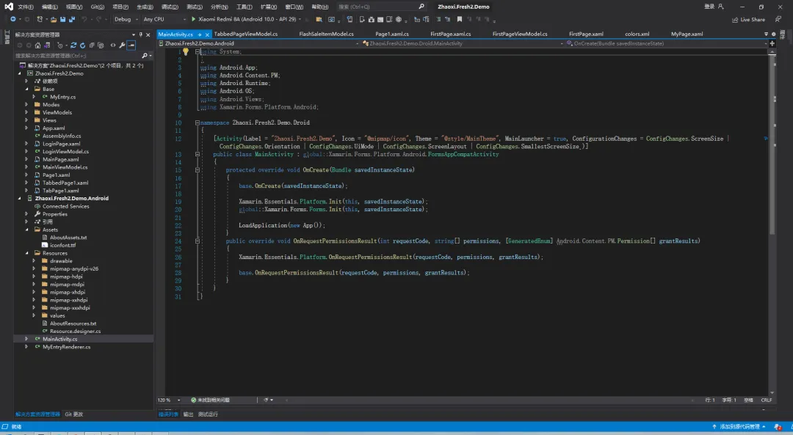Click the lightbulb quick actions icon
Image resolution: width=793 pixels, height=435 pixels.
186,52
